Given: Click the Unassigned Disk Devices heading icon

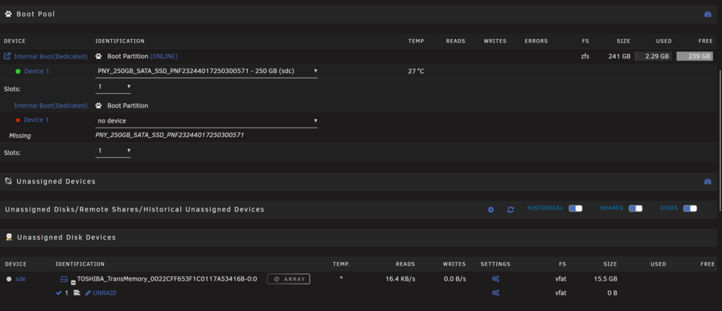Looking at the screenshot, I should (9, 237).
